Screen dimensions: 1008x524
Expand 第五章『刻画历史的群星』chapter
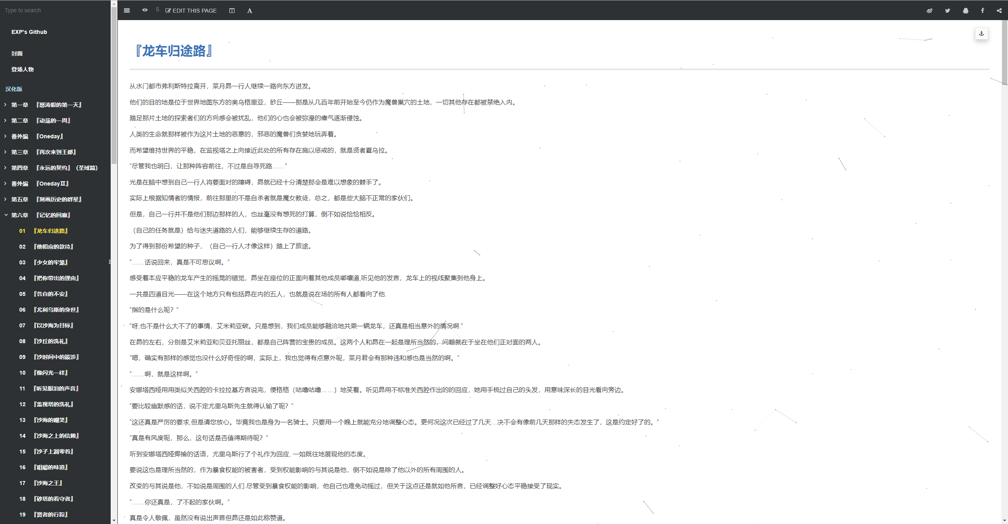tap(6, 199)
